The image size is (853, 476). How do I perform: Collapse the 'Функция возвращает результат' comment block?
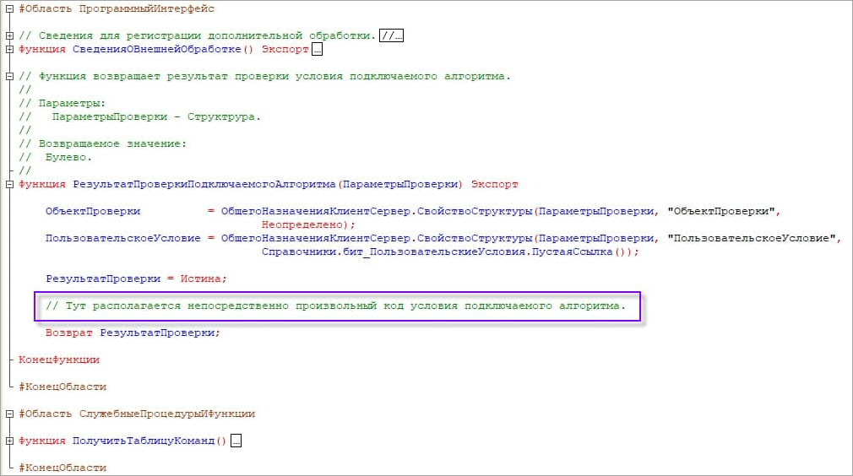tap(9, 76)
